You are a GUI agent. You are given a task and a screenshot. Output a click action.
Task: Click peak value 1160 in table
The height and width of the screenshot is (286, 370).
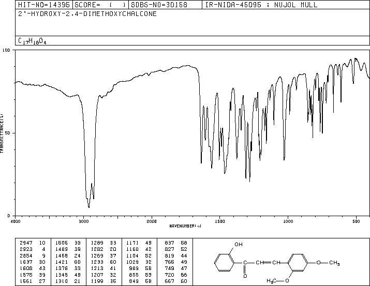132,249
